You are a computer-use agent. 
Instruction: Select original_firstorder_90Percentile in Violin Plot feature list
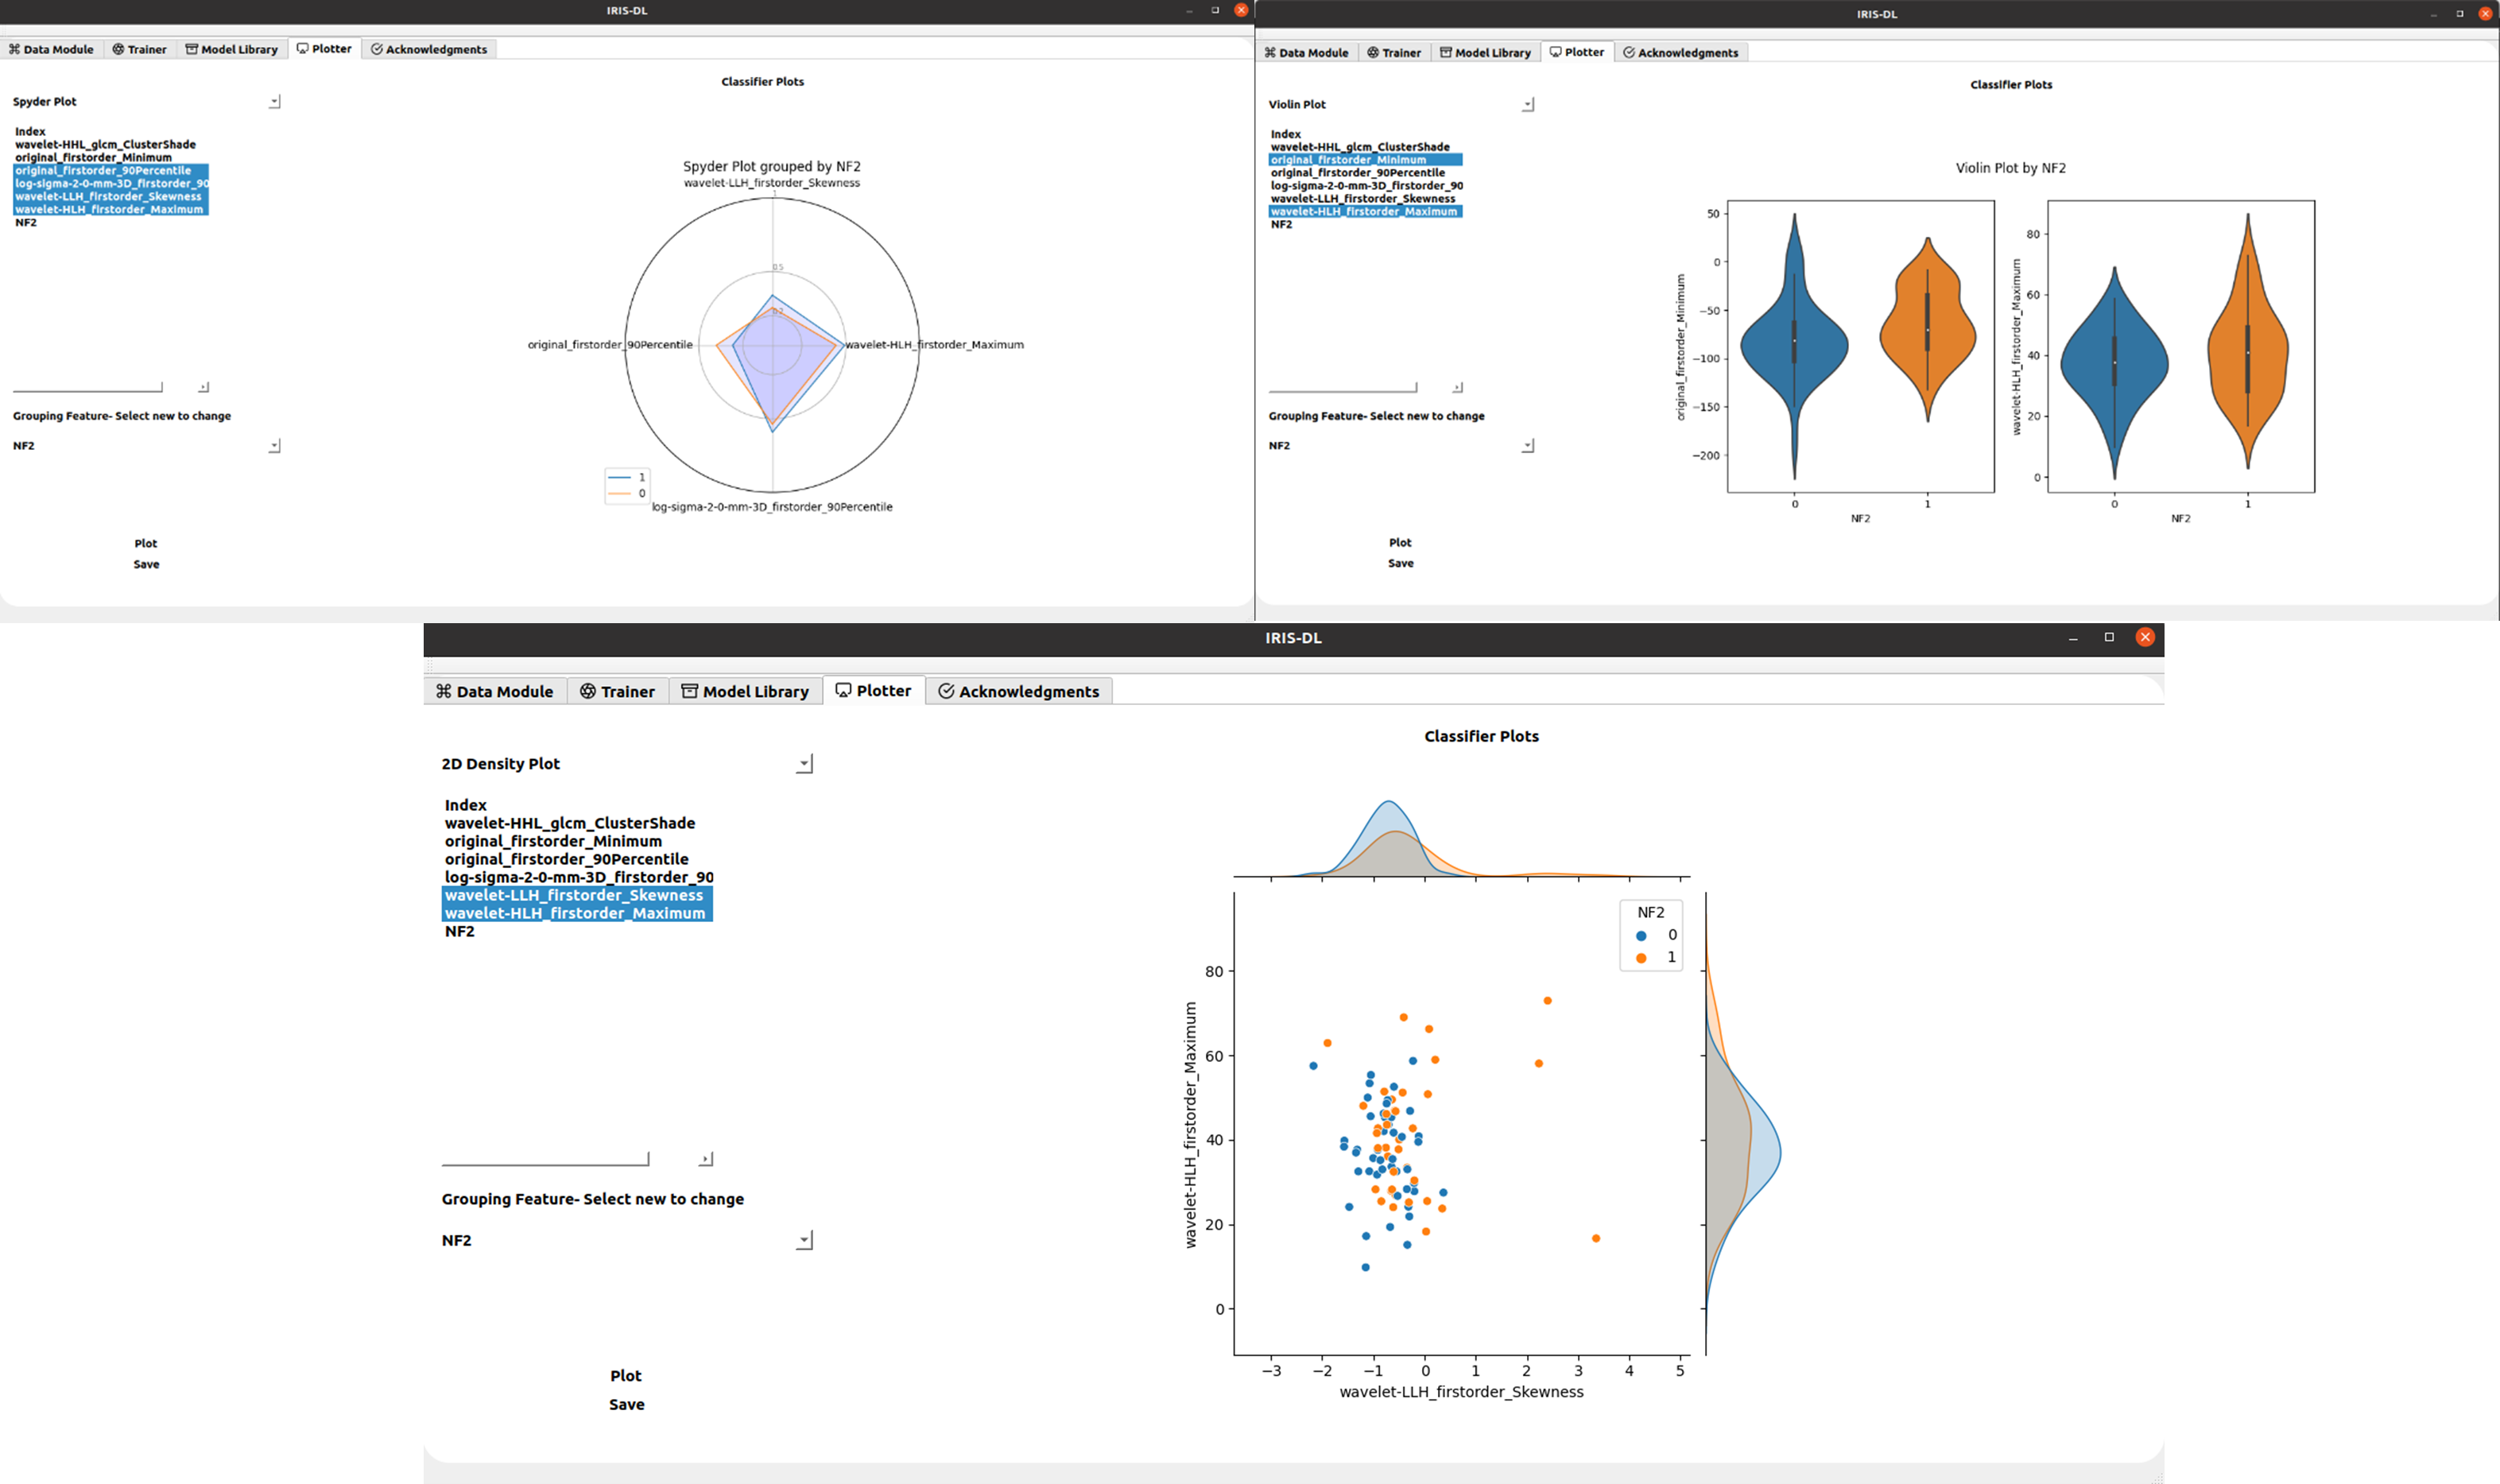coord(1357,173)
